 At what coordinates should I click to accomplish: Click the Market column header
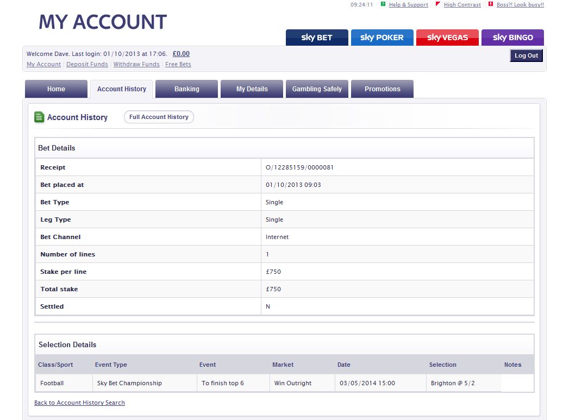tap(283, 365)
